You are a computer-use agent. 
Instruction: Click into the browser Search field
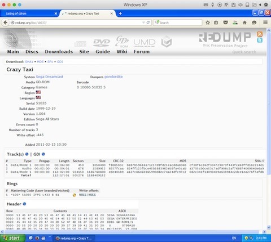pos(177,23)
